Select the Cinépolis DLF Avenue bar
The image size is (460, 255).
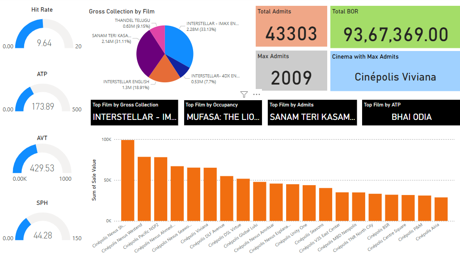pyautogui.click(x=227, y=199)
